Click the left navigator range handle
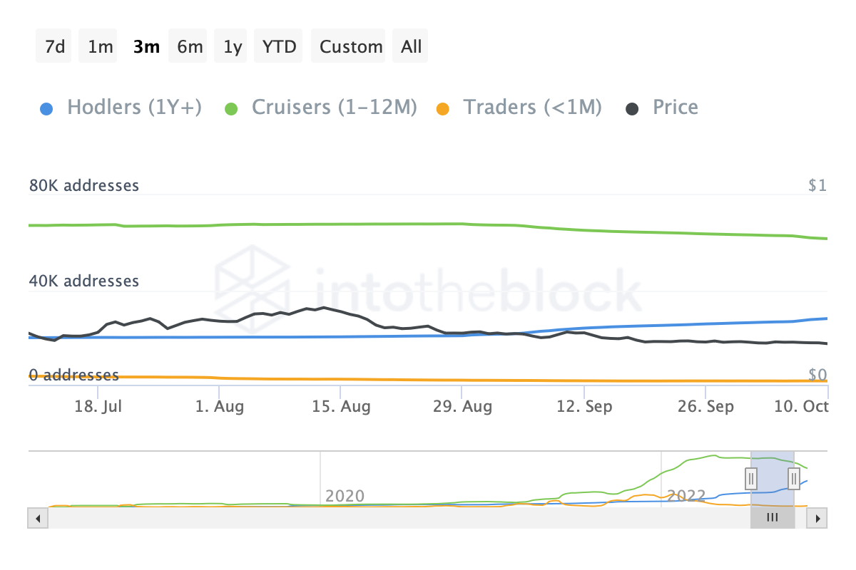Image resolution: width=856 pixels, height=570 pixels. pos(751,478)
